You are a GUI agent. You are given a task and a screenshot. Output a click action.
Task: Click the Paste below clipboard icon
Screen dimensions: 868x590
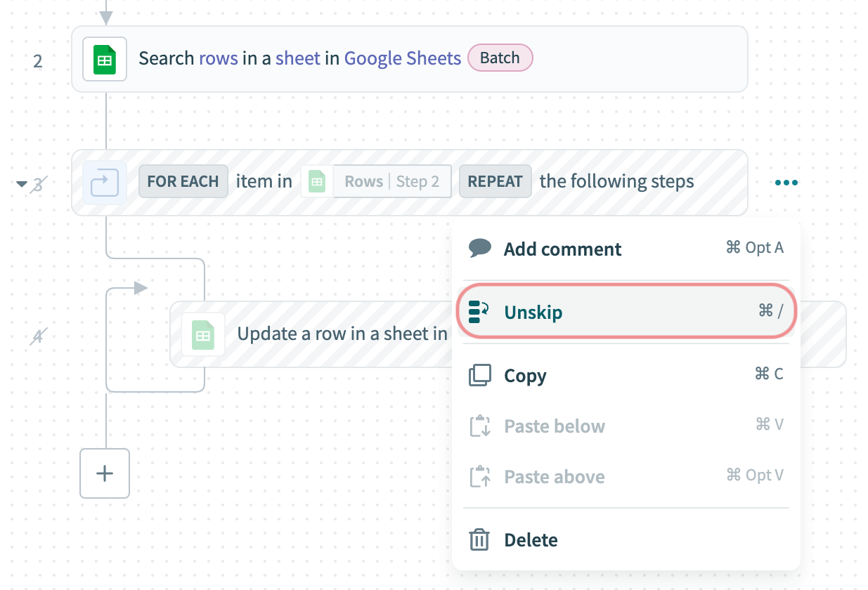coord(479,426)
